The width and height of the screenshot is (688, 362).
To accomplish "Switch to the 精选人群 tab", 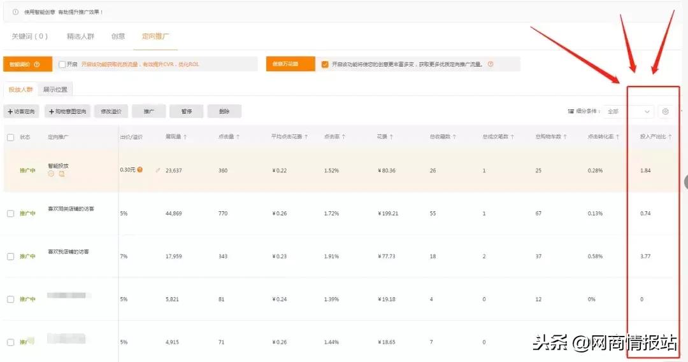I will pos(80,36).
